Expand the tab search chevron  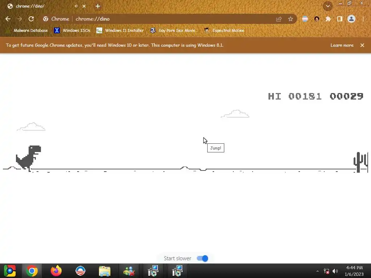[328, 7]
